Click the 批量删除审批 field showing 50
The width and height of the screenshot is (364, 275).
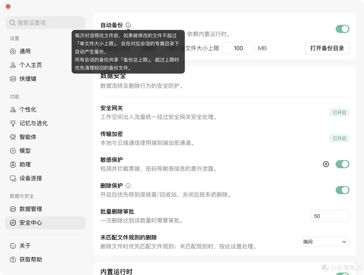[x=330, y=216]
